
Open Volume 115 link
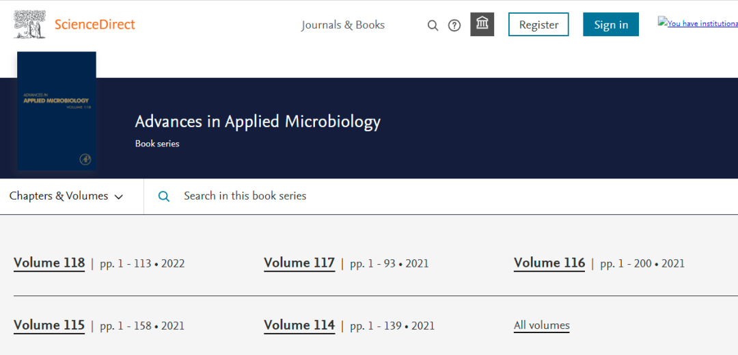[49, 326]
